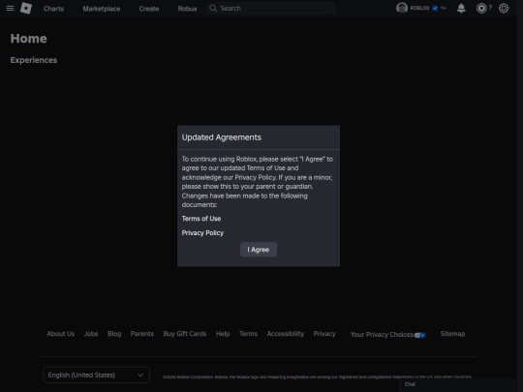Open the Privacy Policy document link
The image size is (523, 392).
click(202, 232)
